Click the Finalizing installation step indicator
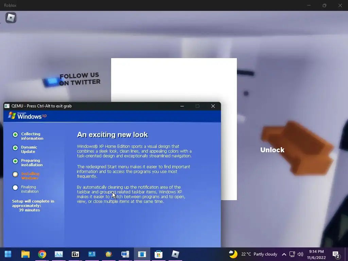The image size is (348, 261). pyautogui.click(x=15, y=188)
